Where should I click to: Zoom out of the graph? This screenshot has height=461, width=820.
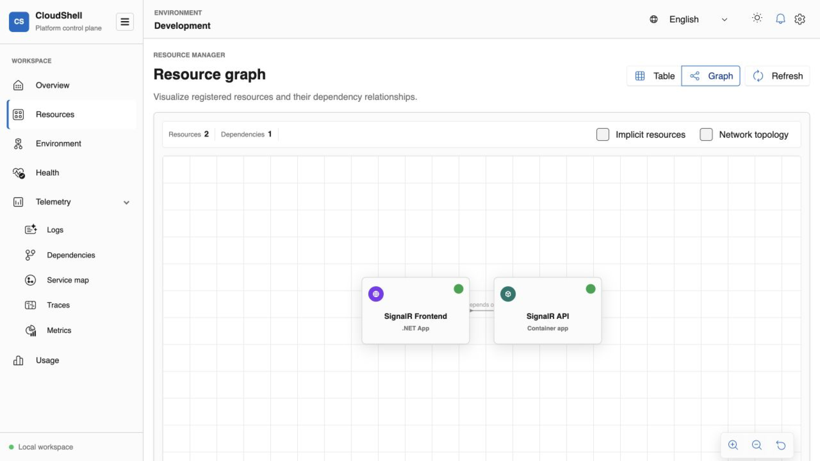(757, 445)
